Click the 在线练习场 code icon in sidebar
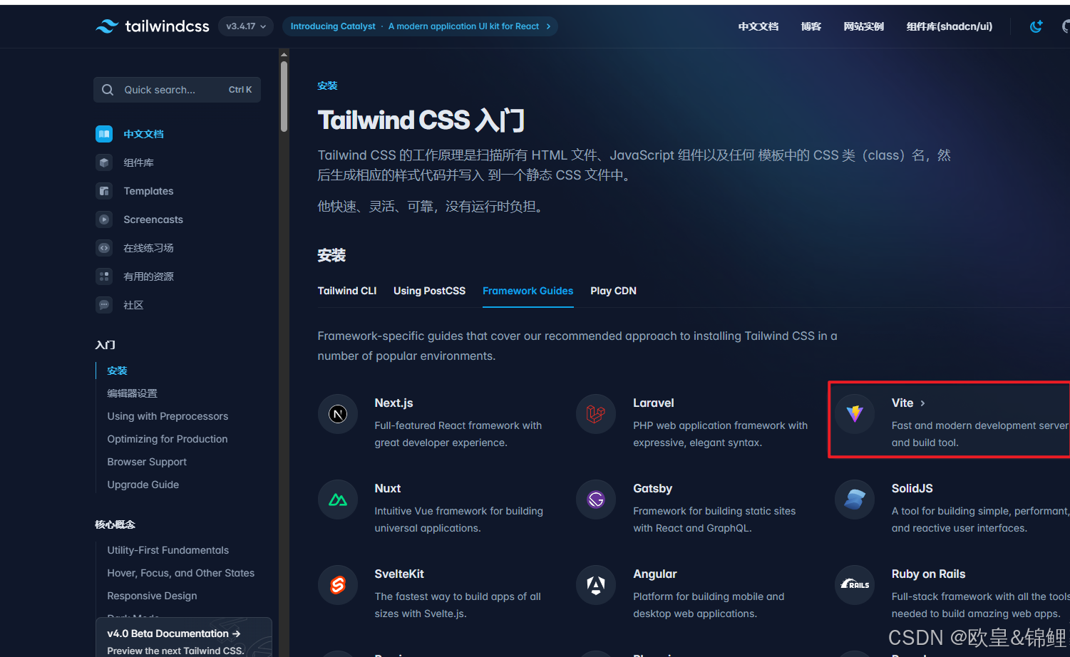This screenshot has height=657, width=1070. 104,248
